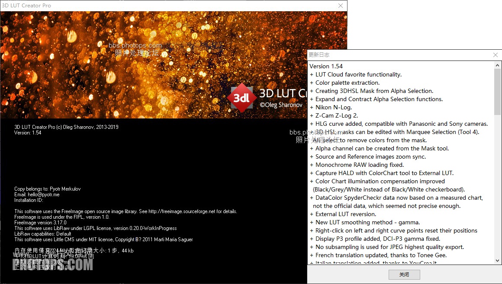Select 'New LUT smoothing method - gamma' line

(365, 222)
